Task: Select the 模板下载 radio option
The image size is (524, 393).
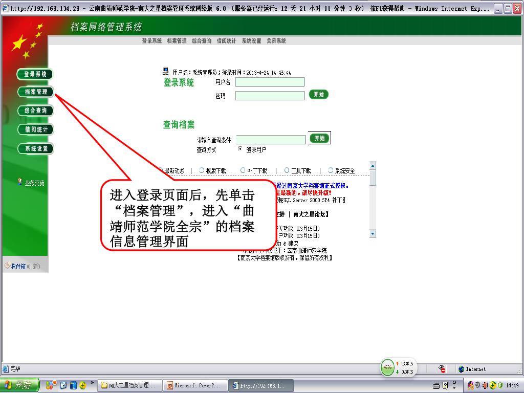Action: point(202,170)
